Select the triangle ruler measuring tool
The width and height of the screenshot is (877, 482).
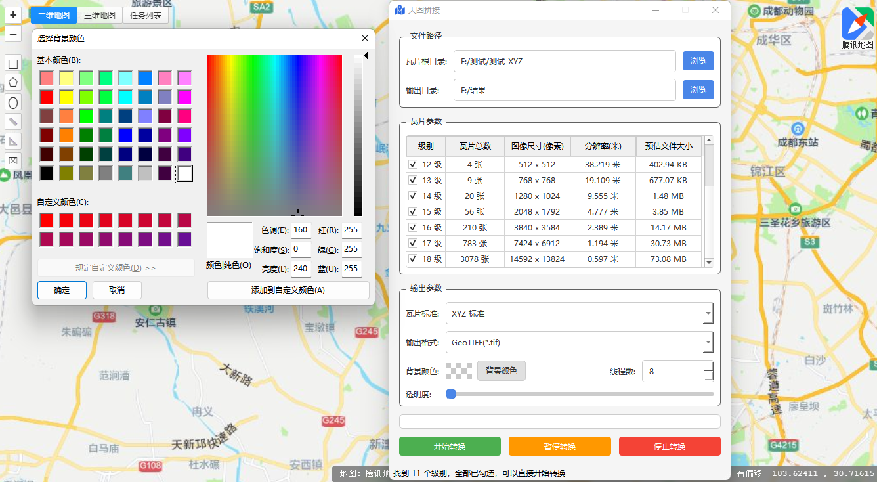(x=12, y=141)
